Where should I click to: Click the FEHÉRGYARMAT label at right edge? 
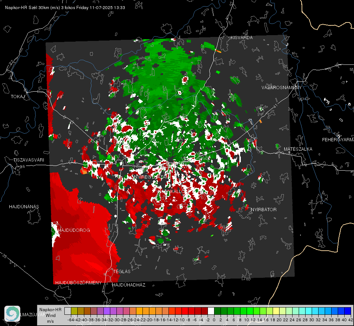[x=338, y=140]
